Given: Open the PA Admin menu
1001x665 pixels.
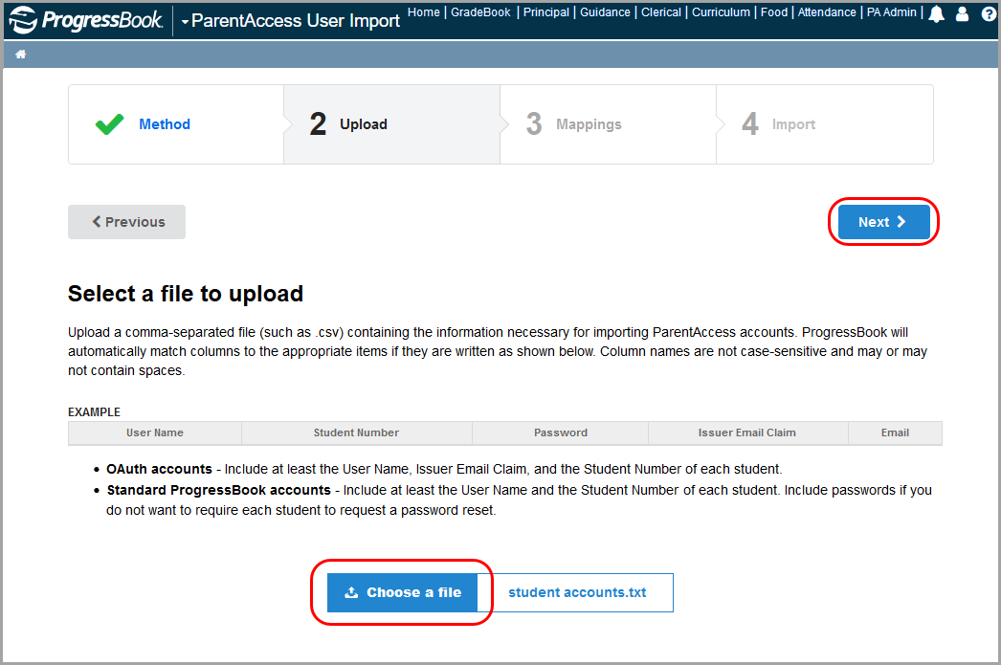Looking at the screenshot, I should pos(891,12).
